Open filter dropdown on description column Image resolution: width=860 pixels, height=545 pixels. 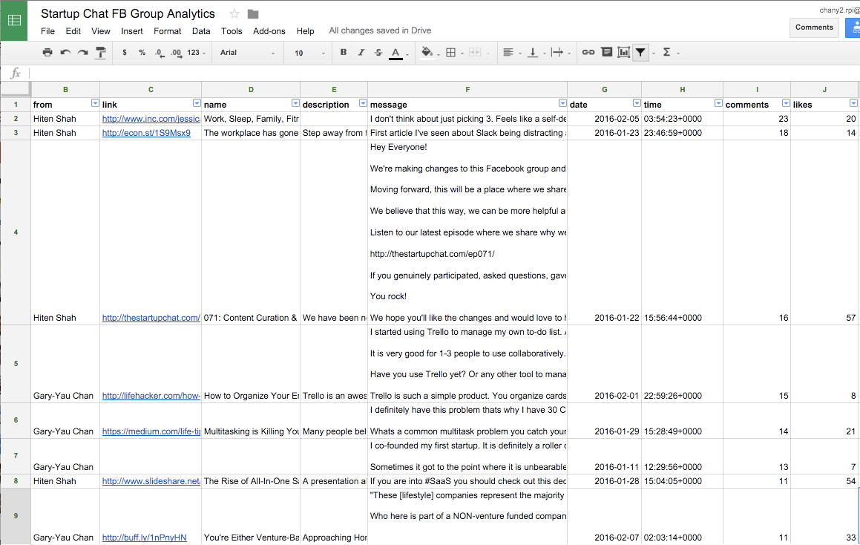coord(363,103)
